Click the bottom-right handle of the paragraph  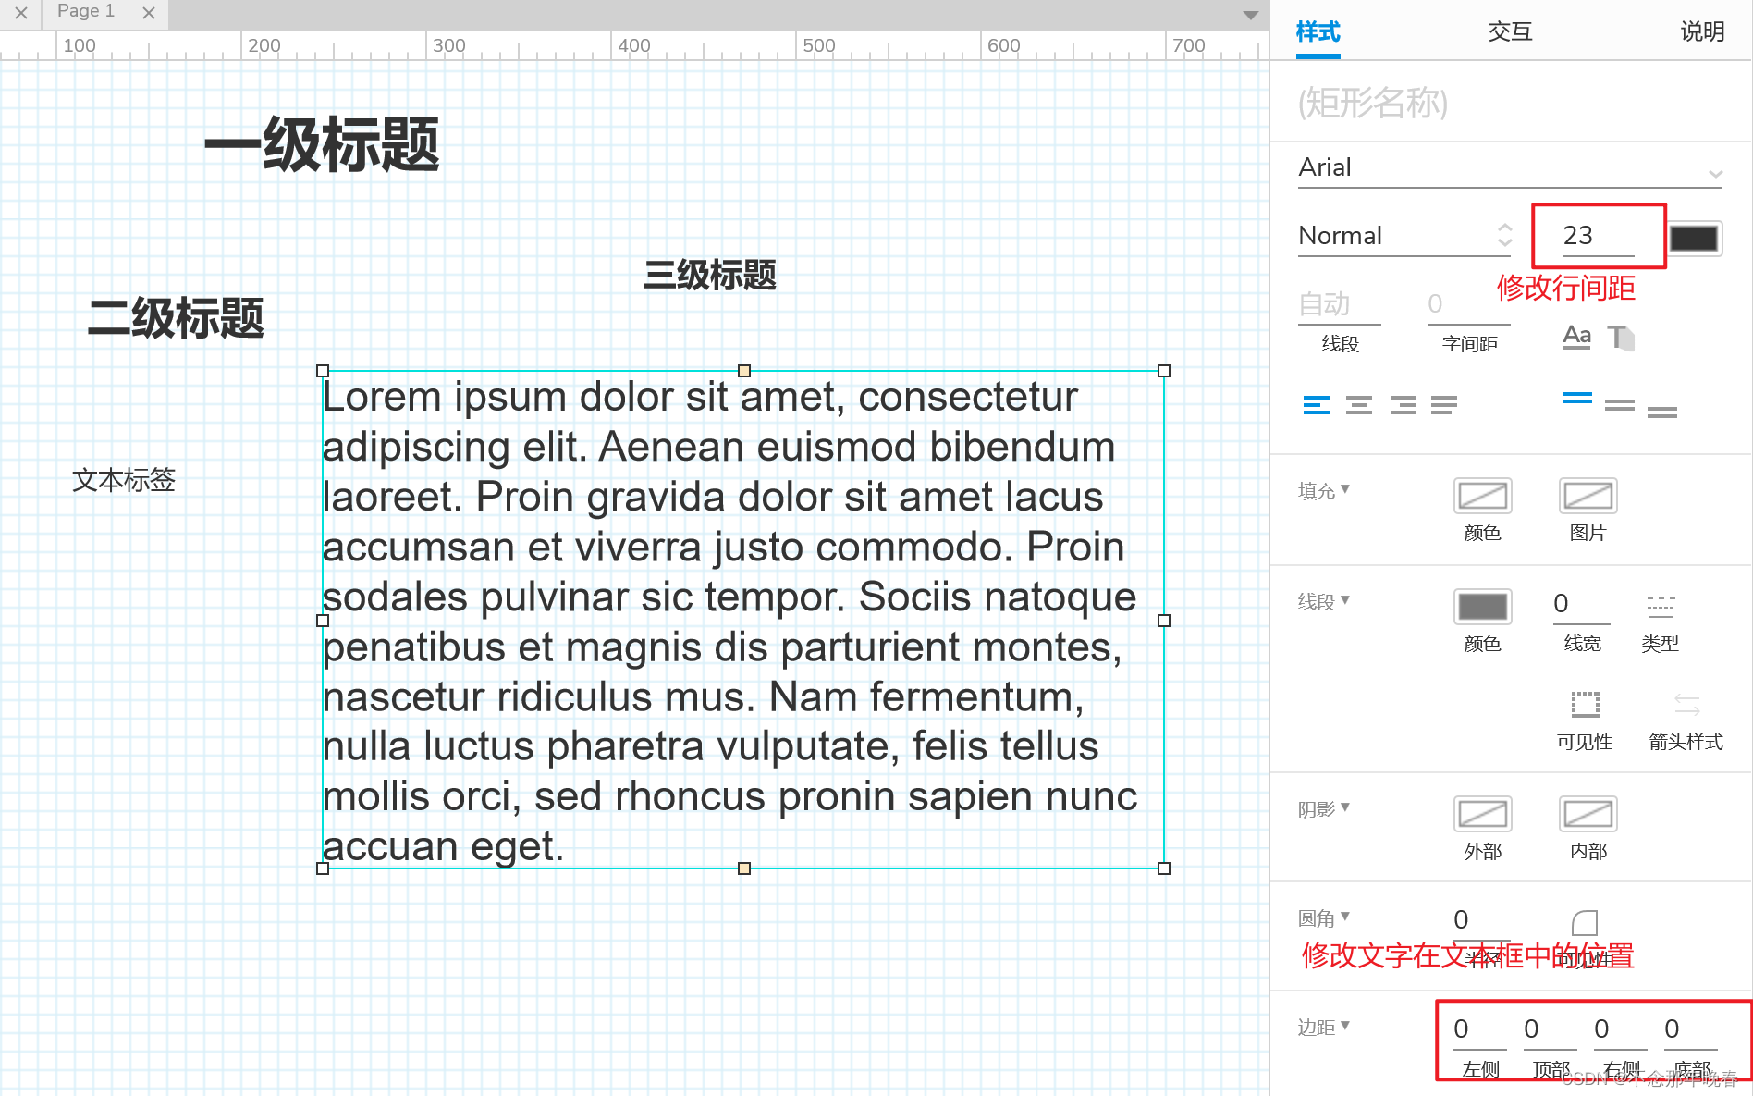coord(1164,868)
